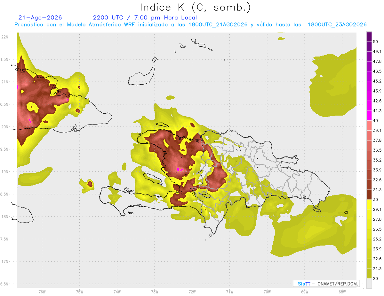
Task: Click the legend value '22.6'
Action: 377,259
